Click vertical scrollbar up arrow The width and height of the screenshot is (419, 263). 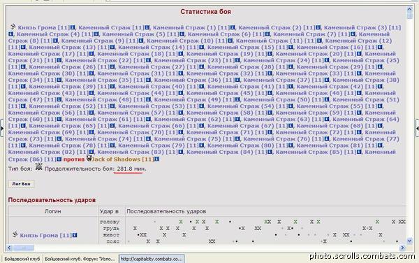(409, 10)
